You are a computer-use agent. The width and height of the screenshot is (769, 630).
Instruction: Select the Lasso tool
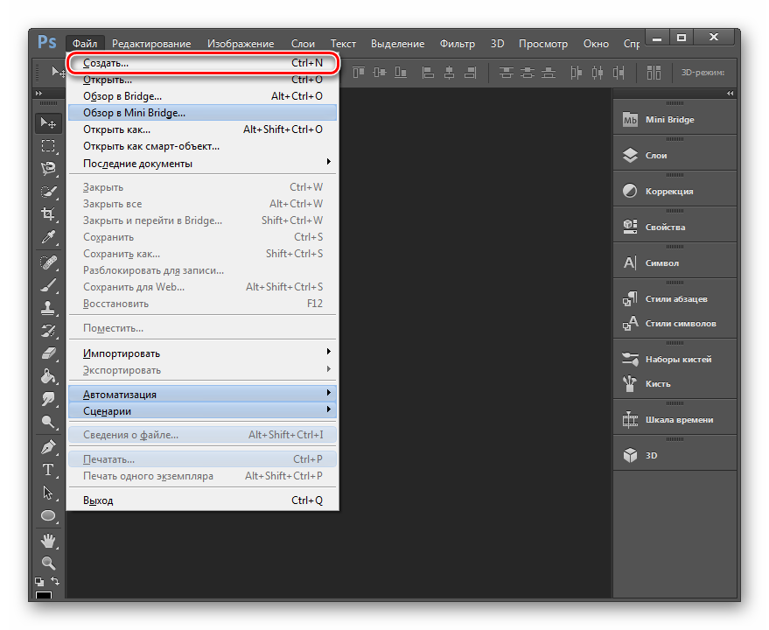[x=48, y=168]
